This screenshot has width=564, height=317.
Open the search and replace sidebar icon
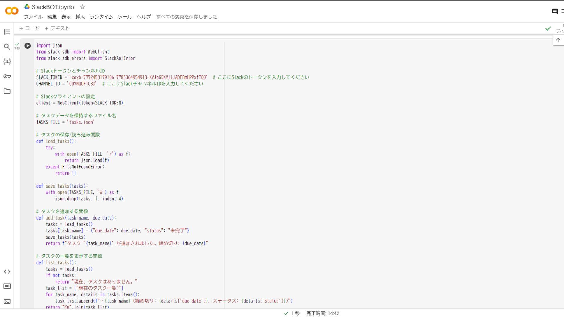(x=7, y=47)
